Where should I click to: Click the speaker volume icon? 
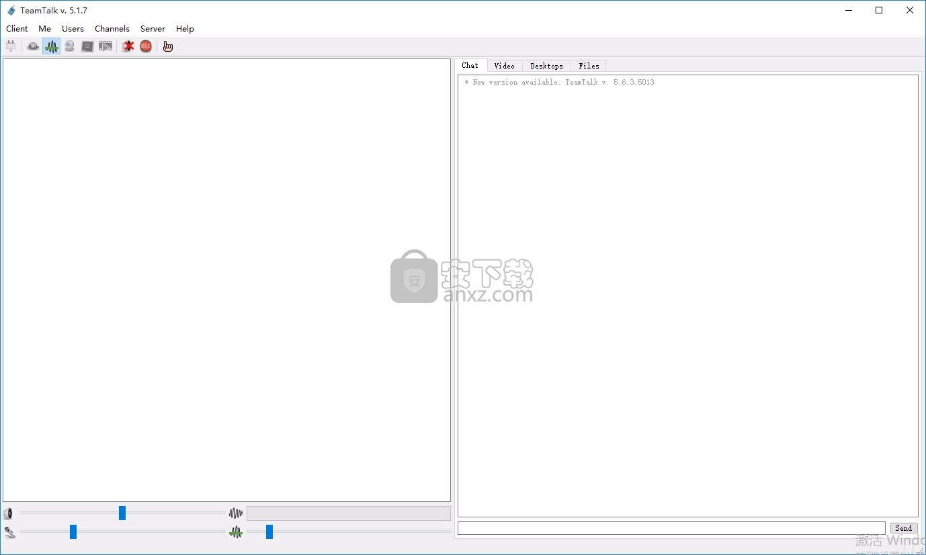click(9, 514)
